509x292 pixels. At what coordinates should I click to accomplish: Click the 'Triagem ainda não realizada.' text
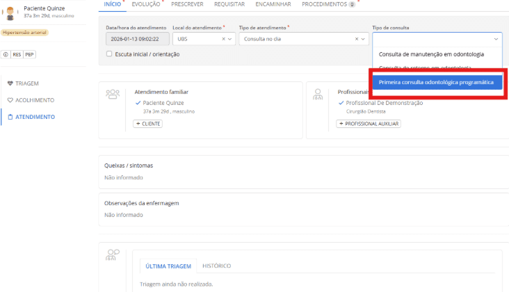click(x=176, y=284)
